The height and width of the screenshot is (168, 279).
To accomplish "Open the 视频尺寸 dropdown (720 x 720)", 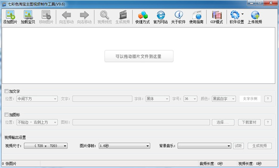I will [x=46, y=146].
